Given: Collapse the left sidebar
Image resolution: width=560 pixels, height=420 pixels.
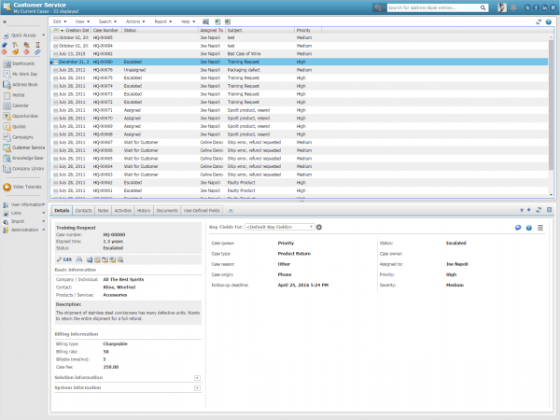Looking at the screenshot, I should (5, 22).
